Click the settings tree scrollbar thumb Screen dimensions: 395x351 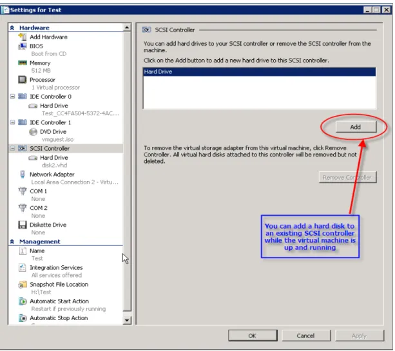tap(127, 171)
